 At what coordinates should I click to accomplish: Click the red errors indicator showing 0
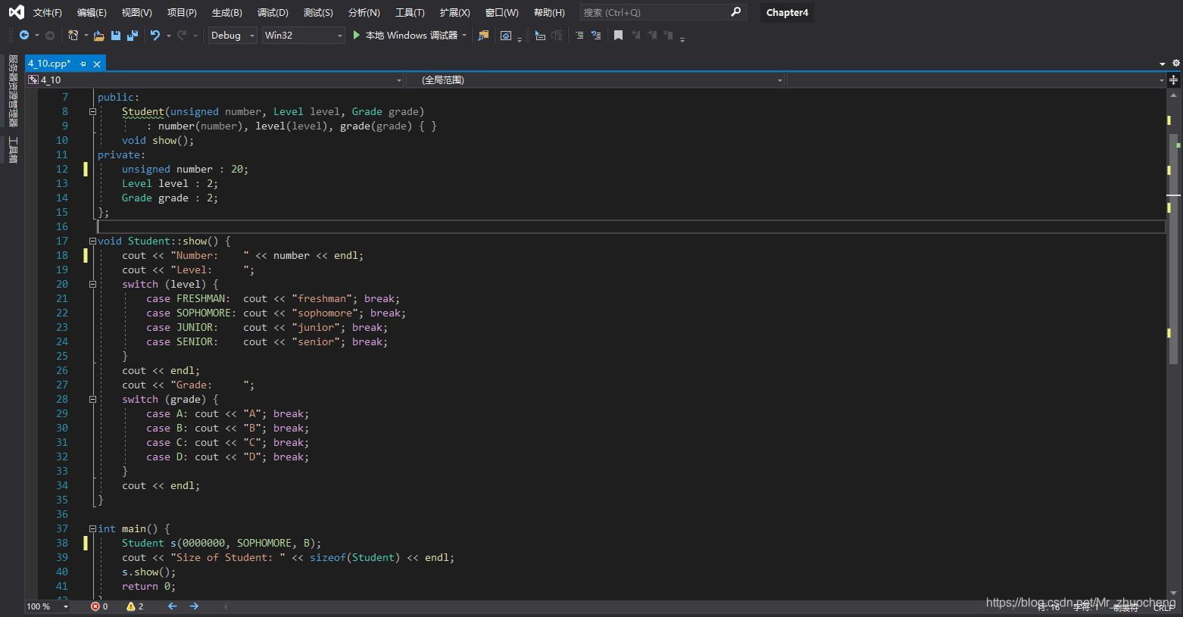click(x=99, y=606)
